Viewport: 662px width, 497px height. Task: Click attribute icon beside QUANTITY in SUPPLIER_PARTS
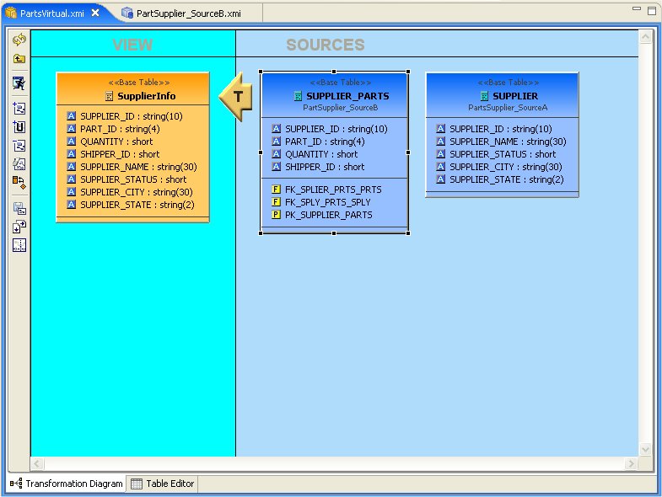click(276, 154)
